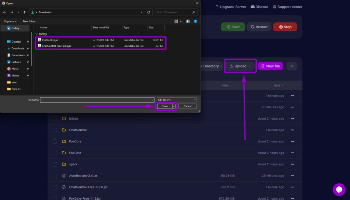350x200 pixels.
Task: Click the Discord icon in the top bar
Action: [252, 6]
